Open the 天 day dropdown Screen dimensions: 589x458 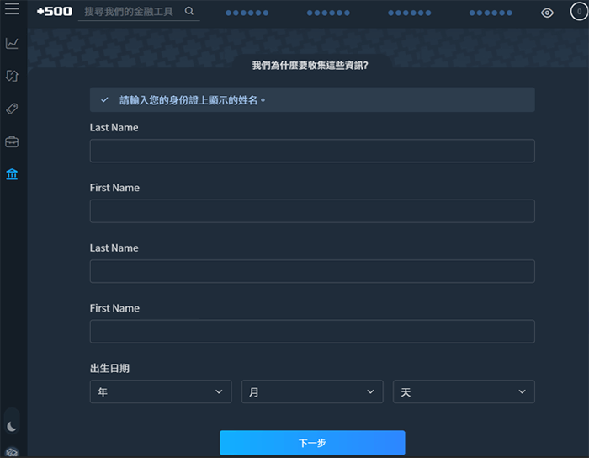464,391
